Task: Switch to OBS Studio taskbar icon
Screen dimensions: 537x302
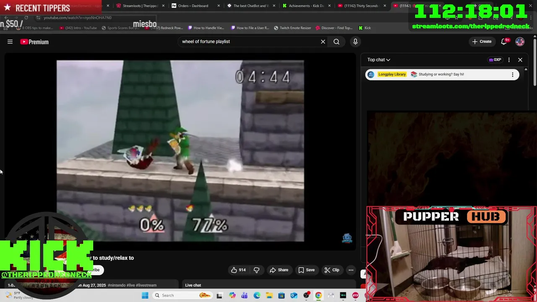Action: coord(306,295)
